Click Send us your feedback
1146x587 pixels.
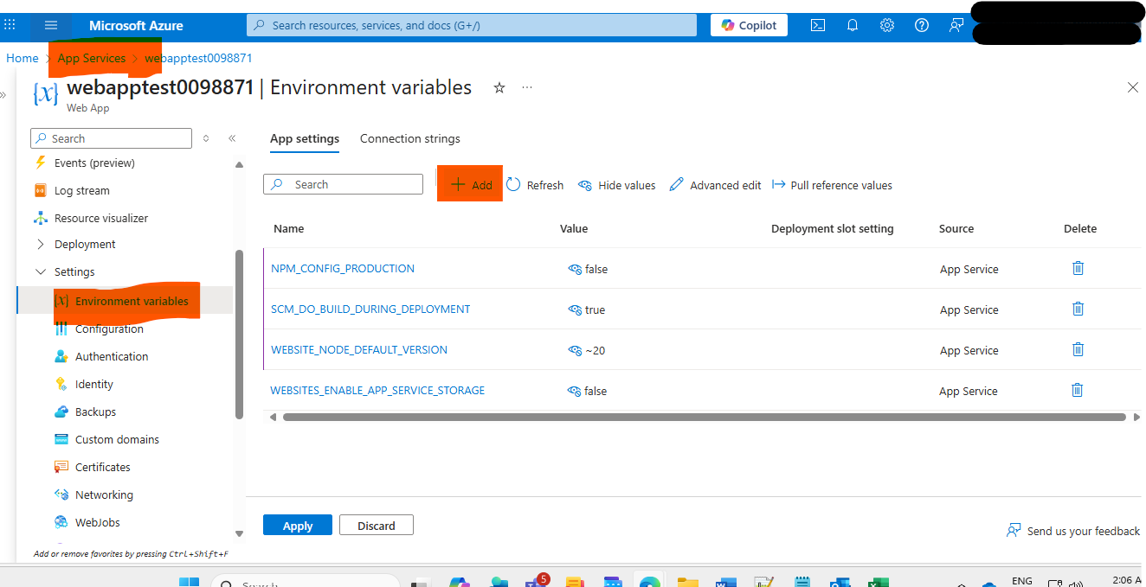pyautogui.click(x=1073, y=531)
